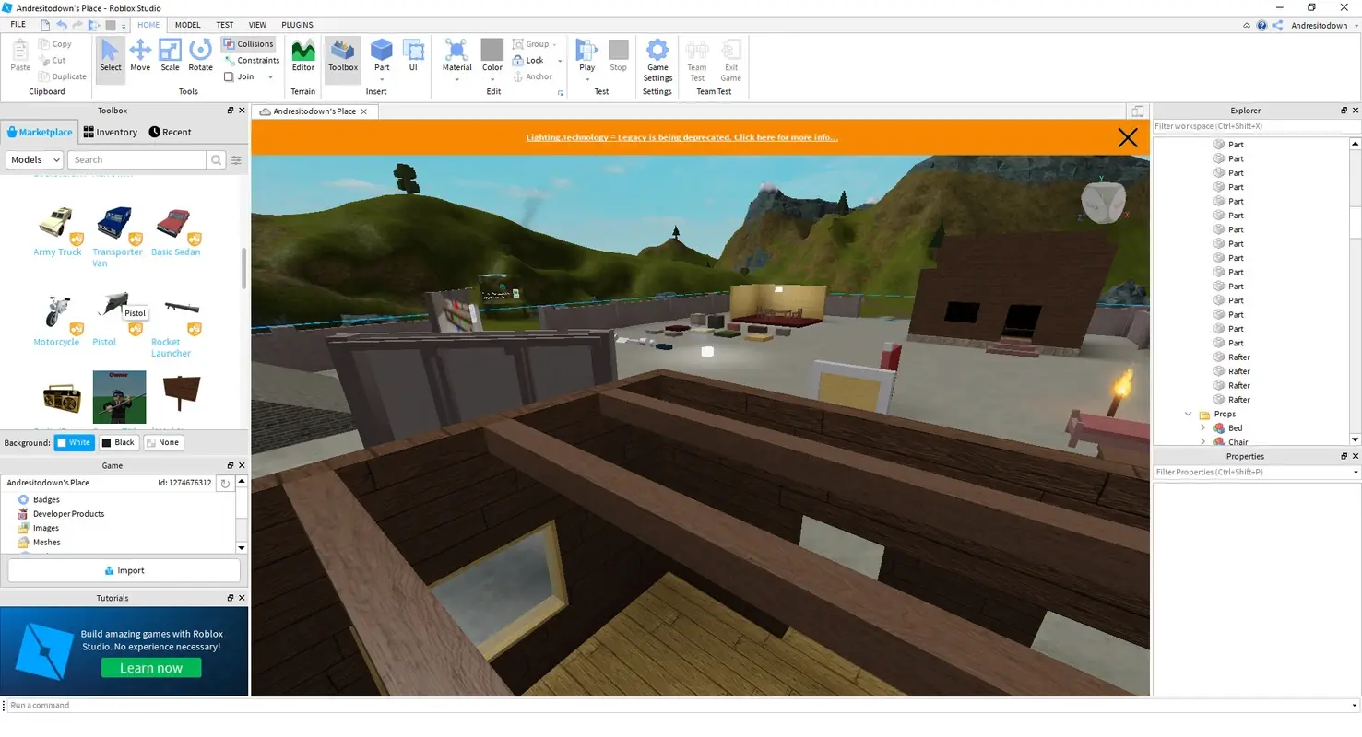This screenshot has height=737, width=1362.
Task: Click the Learn now button
Action: pos(151,668)
